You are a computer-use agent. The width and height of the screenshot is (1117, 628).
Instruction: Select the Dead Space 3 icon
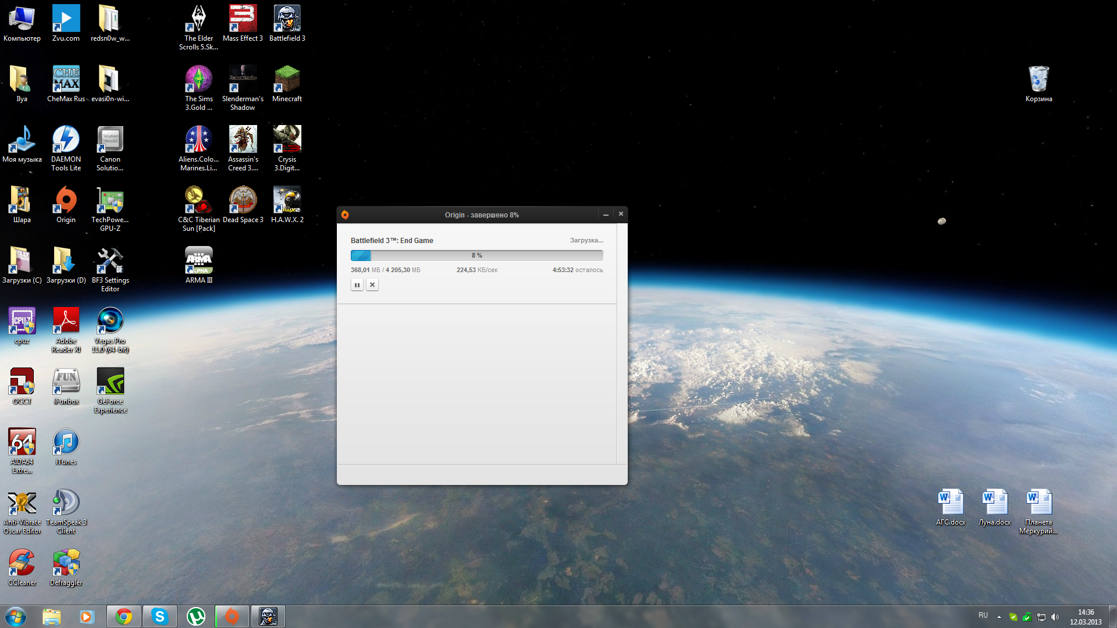(243, 205)
